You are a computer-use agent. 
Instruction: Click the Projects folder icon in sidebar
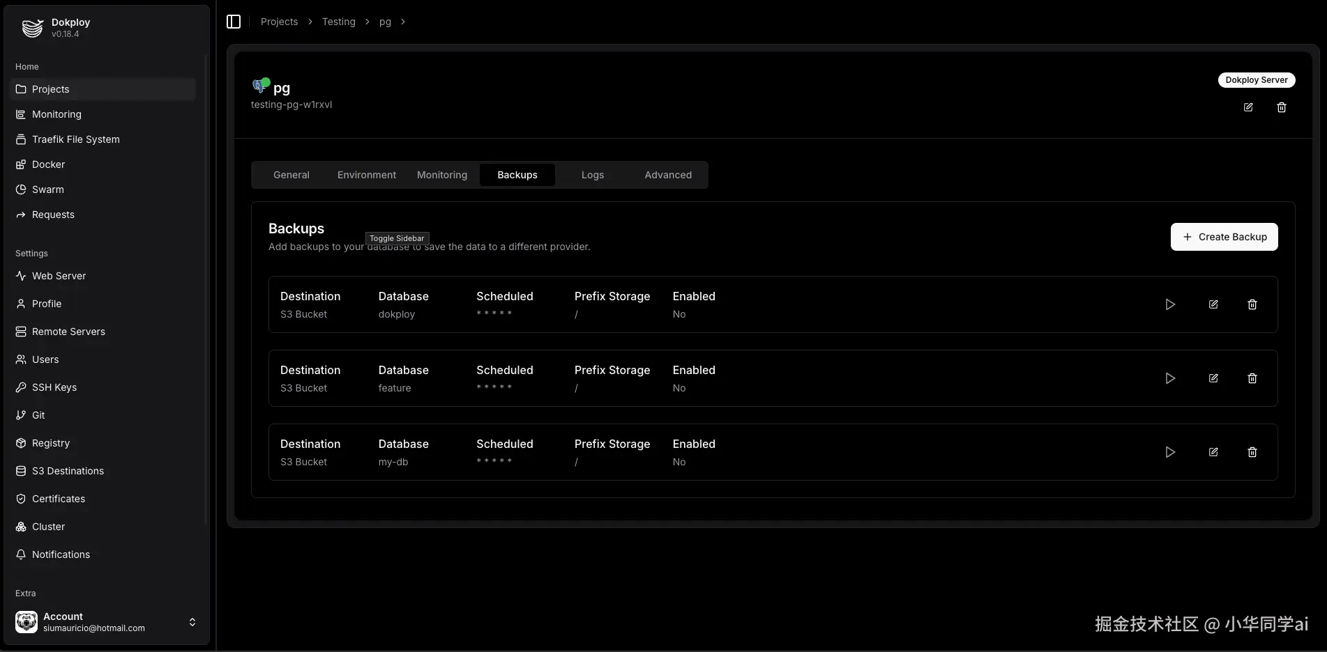tap(21, 89)
